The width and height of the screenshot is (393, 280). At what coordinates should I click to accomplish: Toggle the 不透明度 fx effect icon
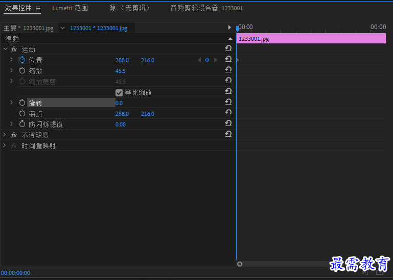point(14,135)
